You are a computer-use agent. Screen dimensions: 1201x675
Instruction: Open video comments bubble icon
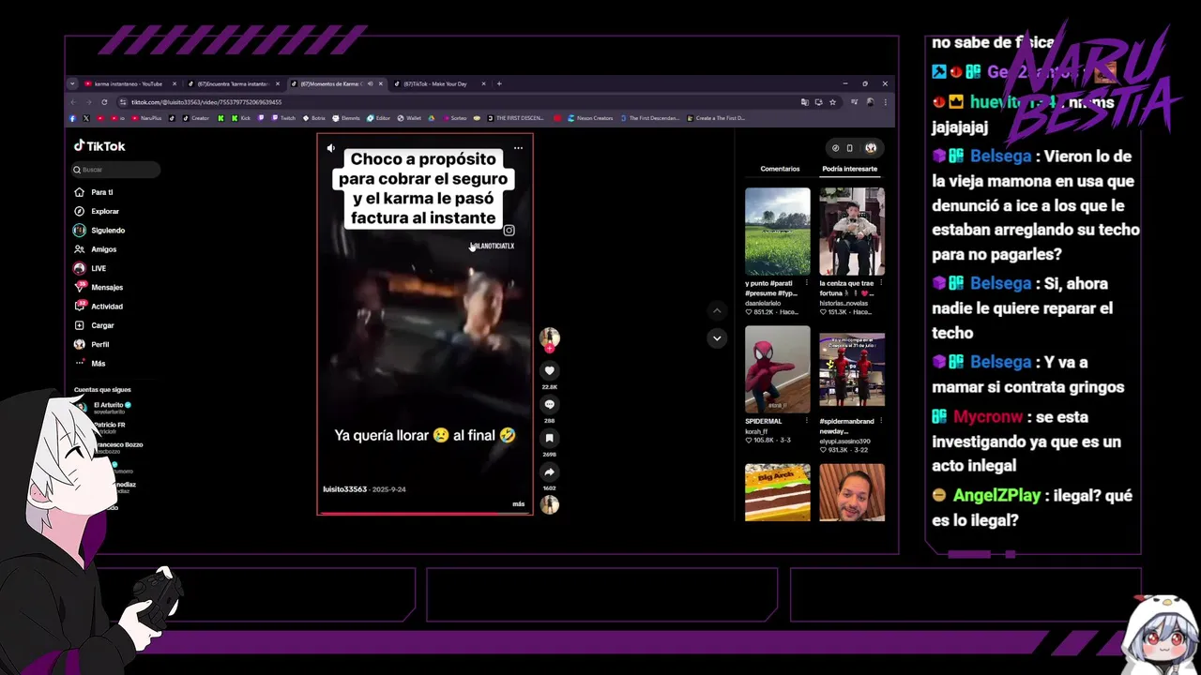pos(550,404)
